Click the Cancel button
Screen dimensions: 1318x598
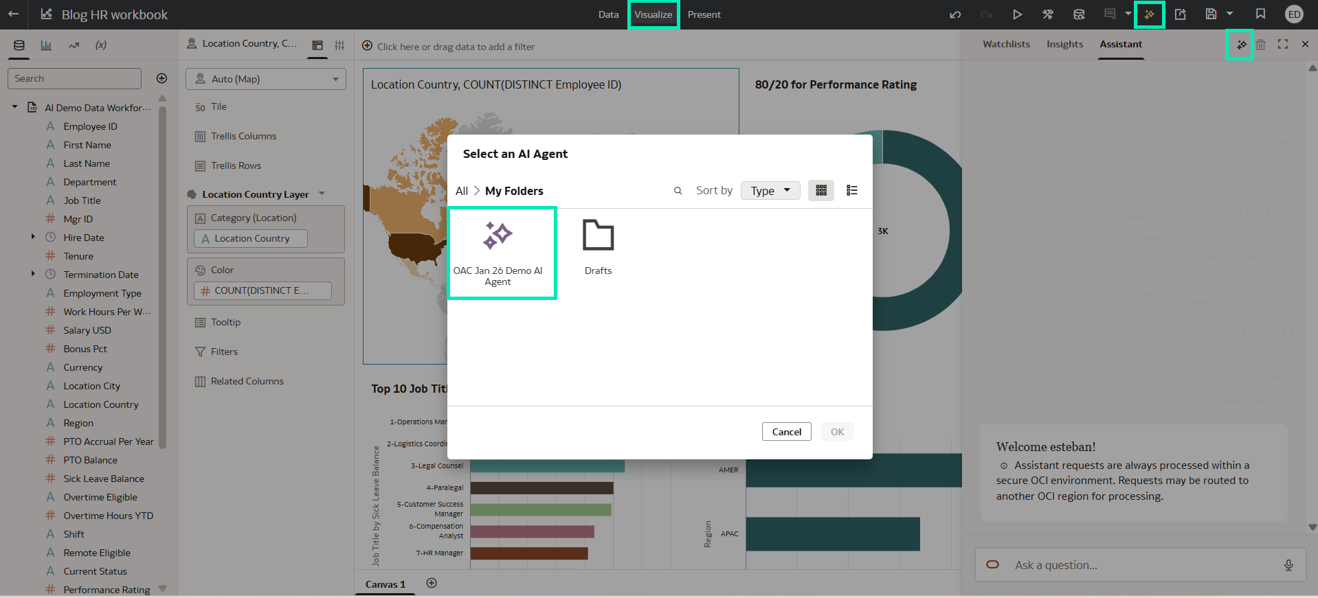tap(787, 432)
